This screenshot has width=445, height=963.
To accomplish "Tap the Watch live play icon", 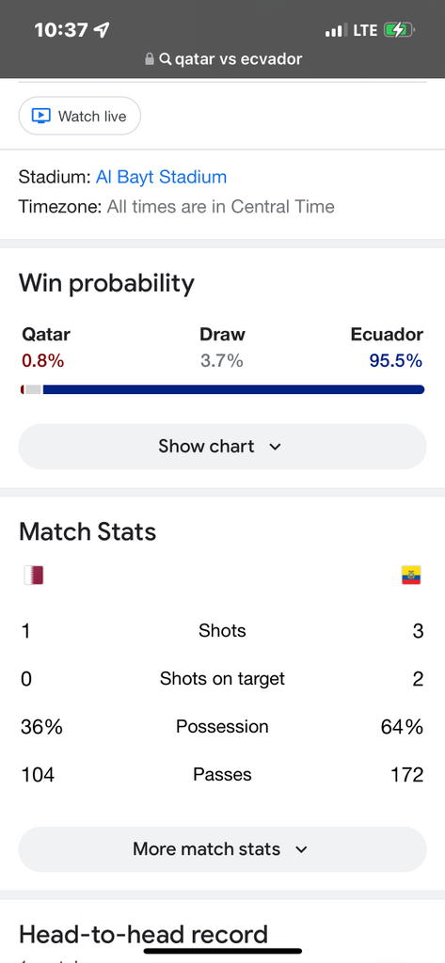I will pyautogui.click(x=41, y=116).
